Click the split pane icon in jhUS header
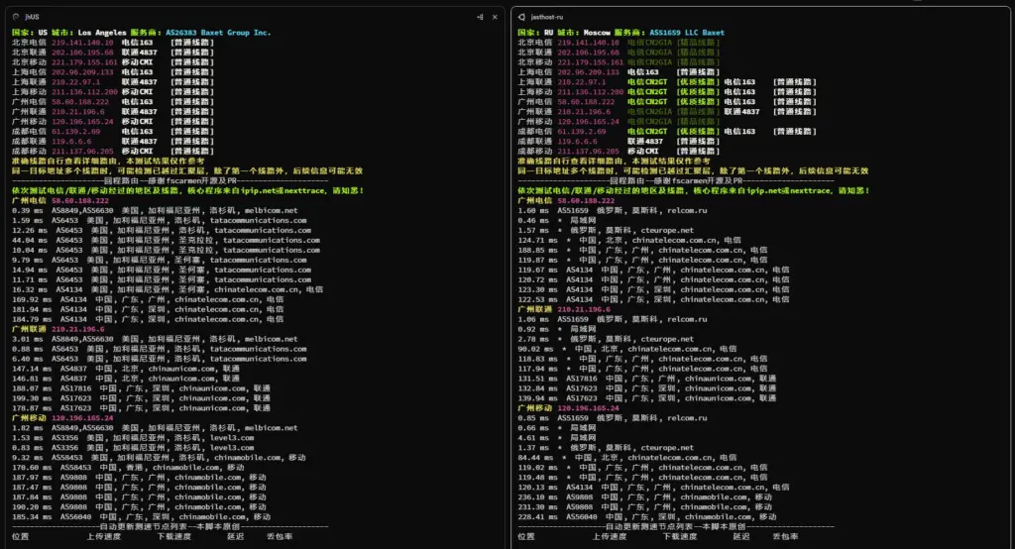Viewport: 1015px width, 549px height. pos(479,17)
